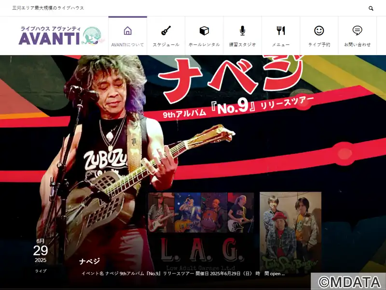
Task: Click the fork and knife メニュー icon
Action: coord(281,30)
